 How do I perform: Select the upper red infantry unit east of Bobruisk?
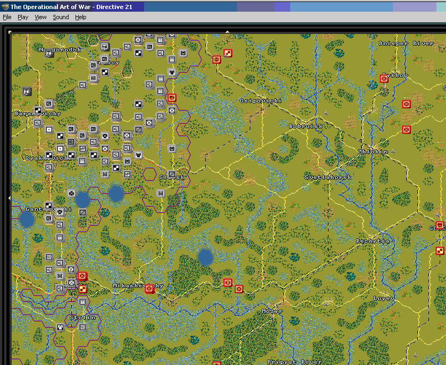(x=406, y=104)
